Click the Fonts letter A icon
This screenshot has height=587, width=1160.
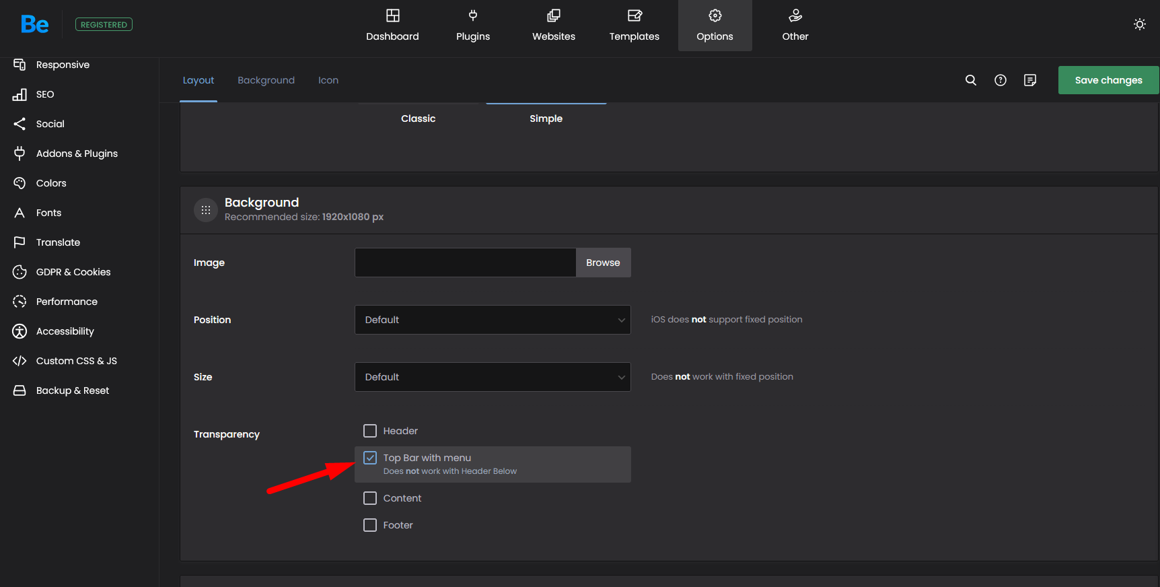(20, 213)
